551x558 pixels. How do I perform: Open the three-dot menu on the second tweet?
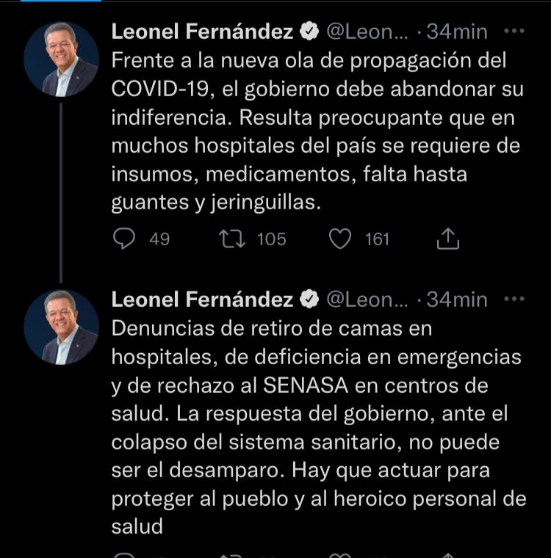[514, 299]
